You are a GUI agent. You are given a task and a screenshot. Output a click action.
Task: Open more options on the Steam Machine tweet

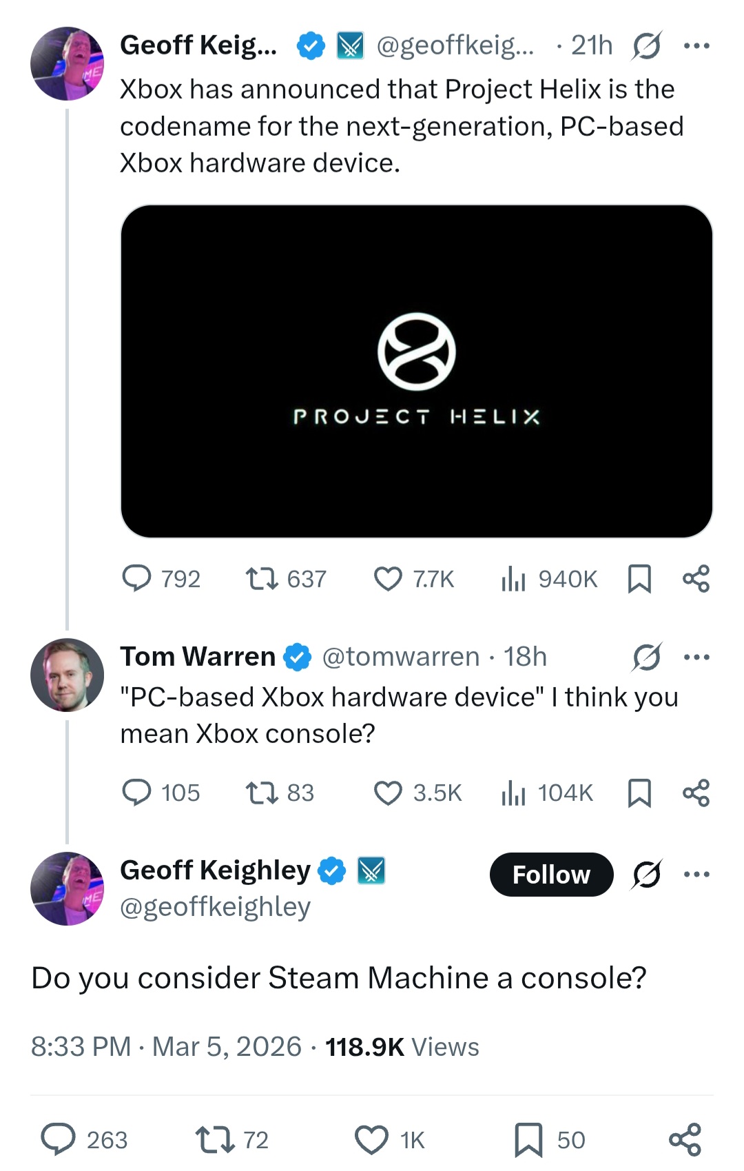point(696,875)
